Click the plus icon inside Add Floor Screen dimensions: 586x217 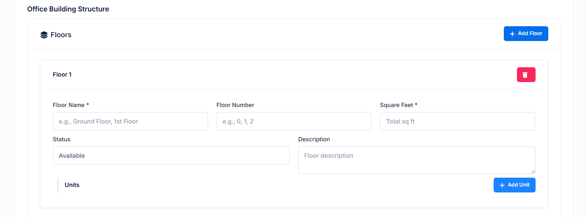click(x=512, y=34)
